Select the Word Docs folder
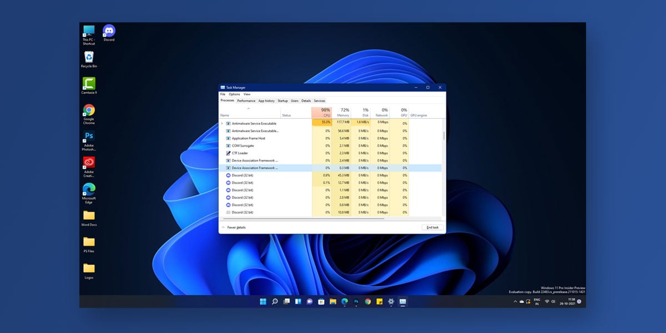 pyautogui.click(x=89, y=218)
